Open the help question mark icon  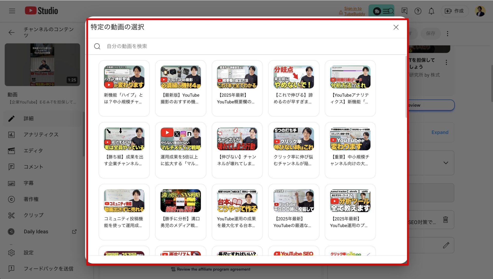tap(418, 11)
